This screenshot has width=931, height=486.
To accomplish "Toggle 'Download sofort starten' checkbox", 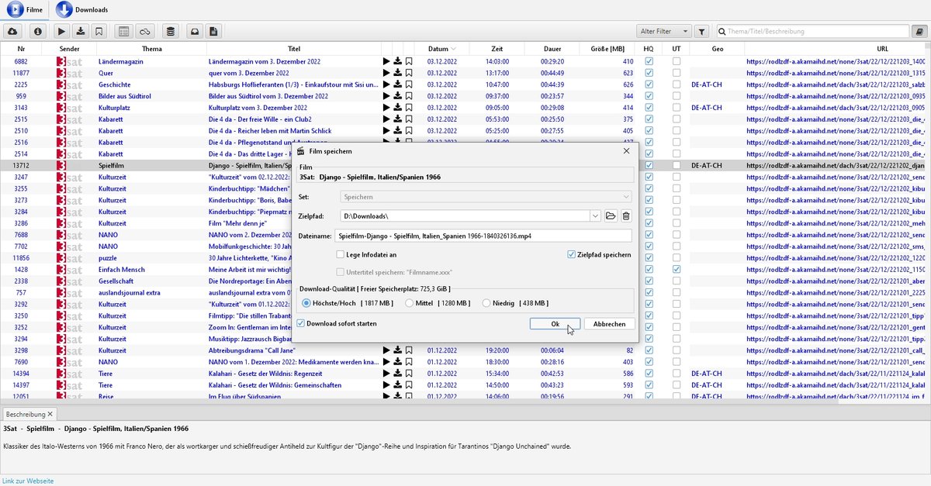I will click(x=301, y=323).
